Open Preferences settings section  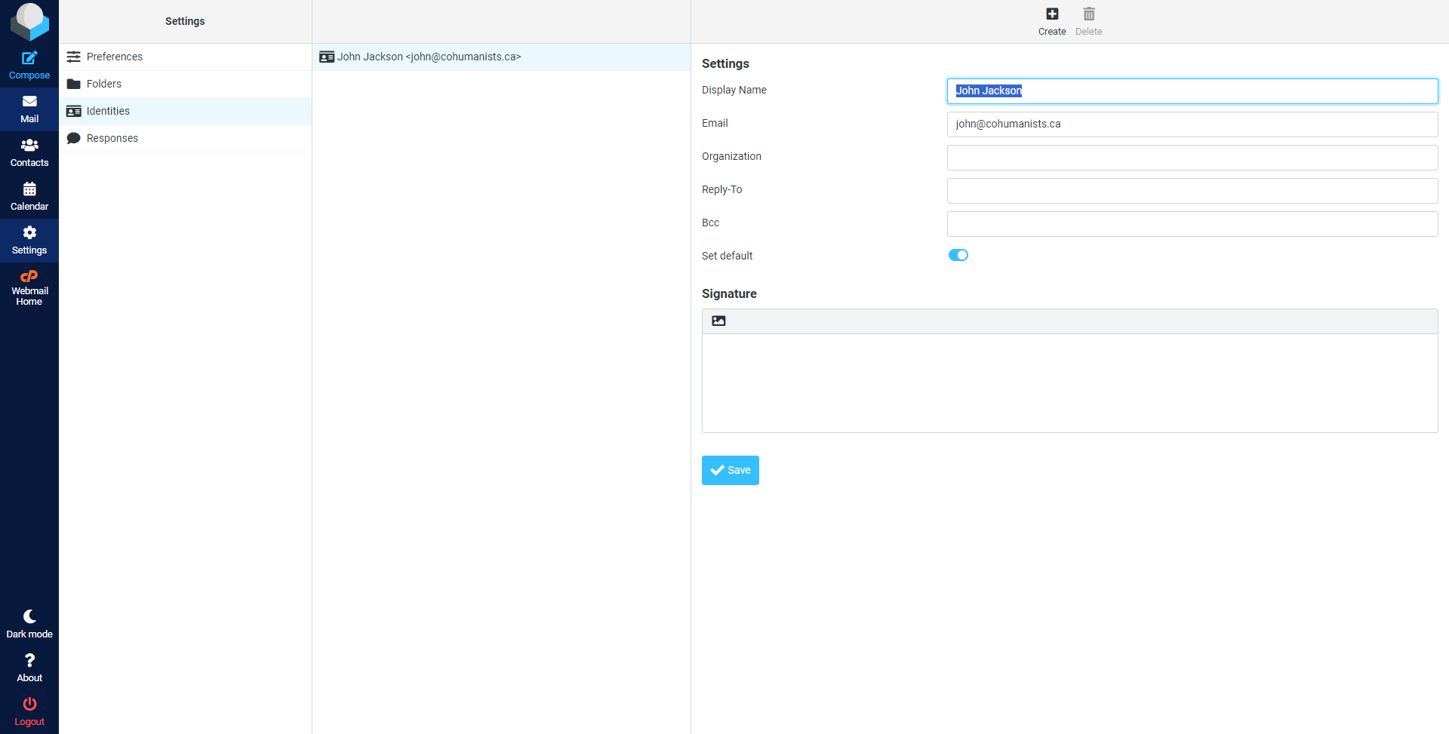[186, 57]
